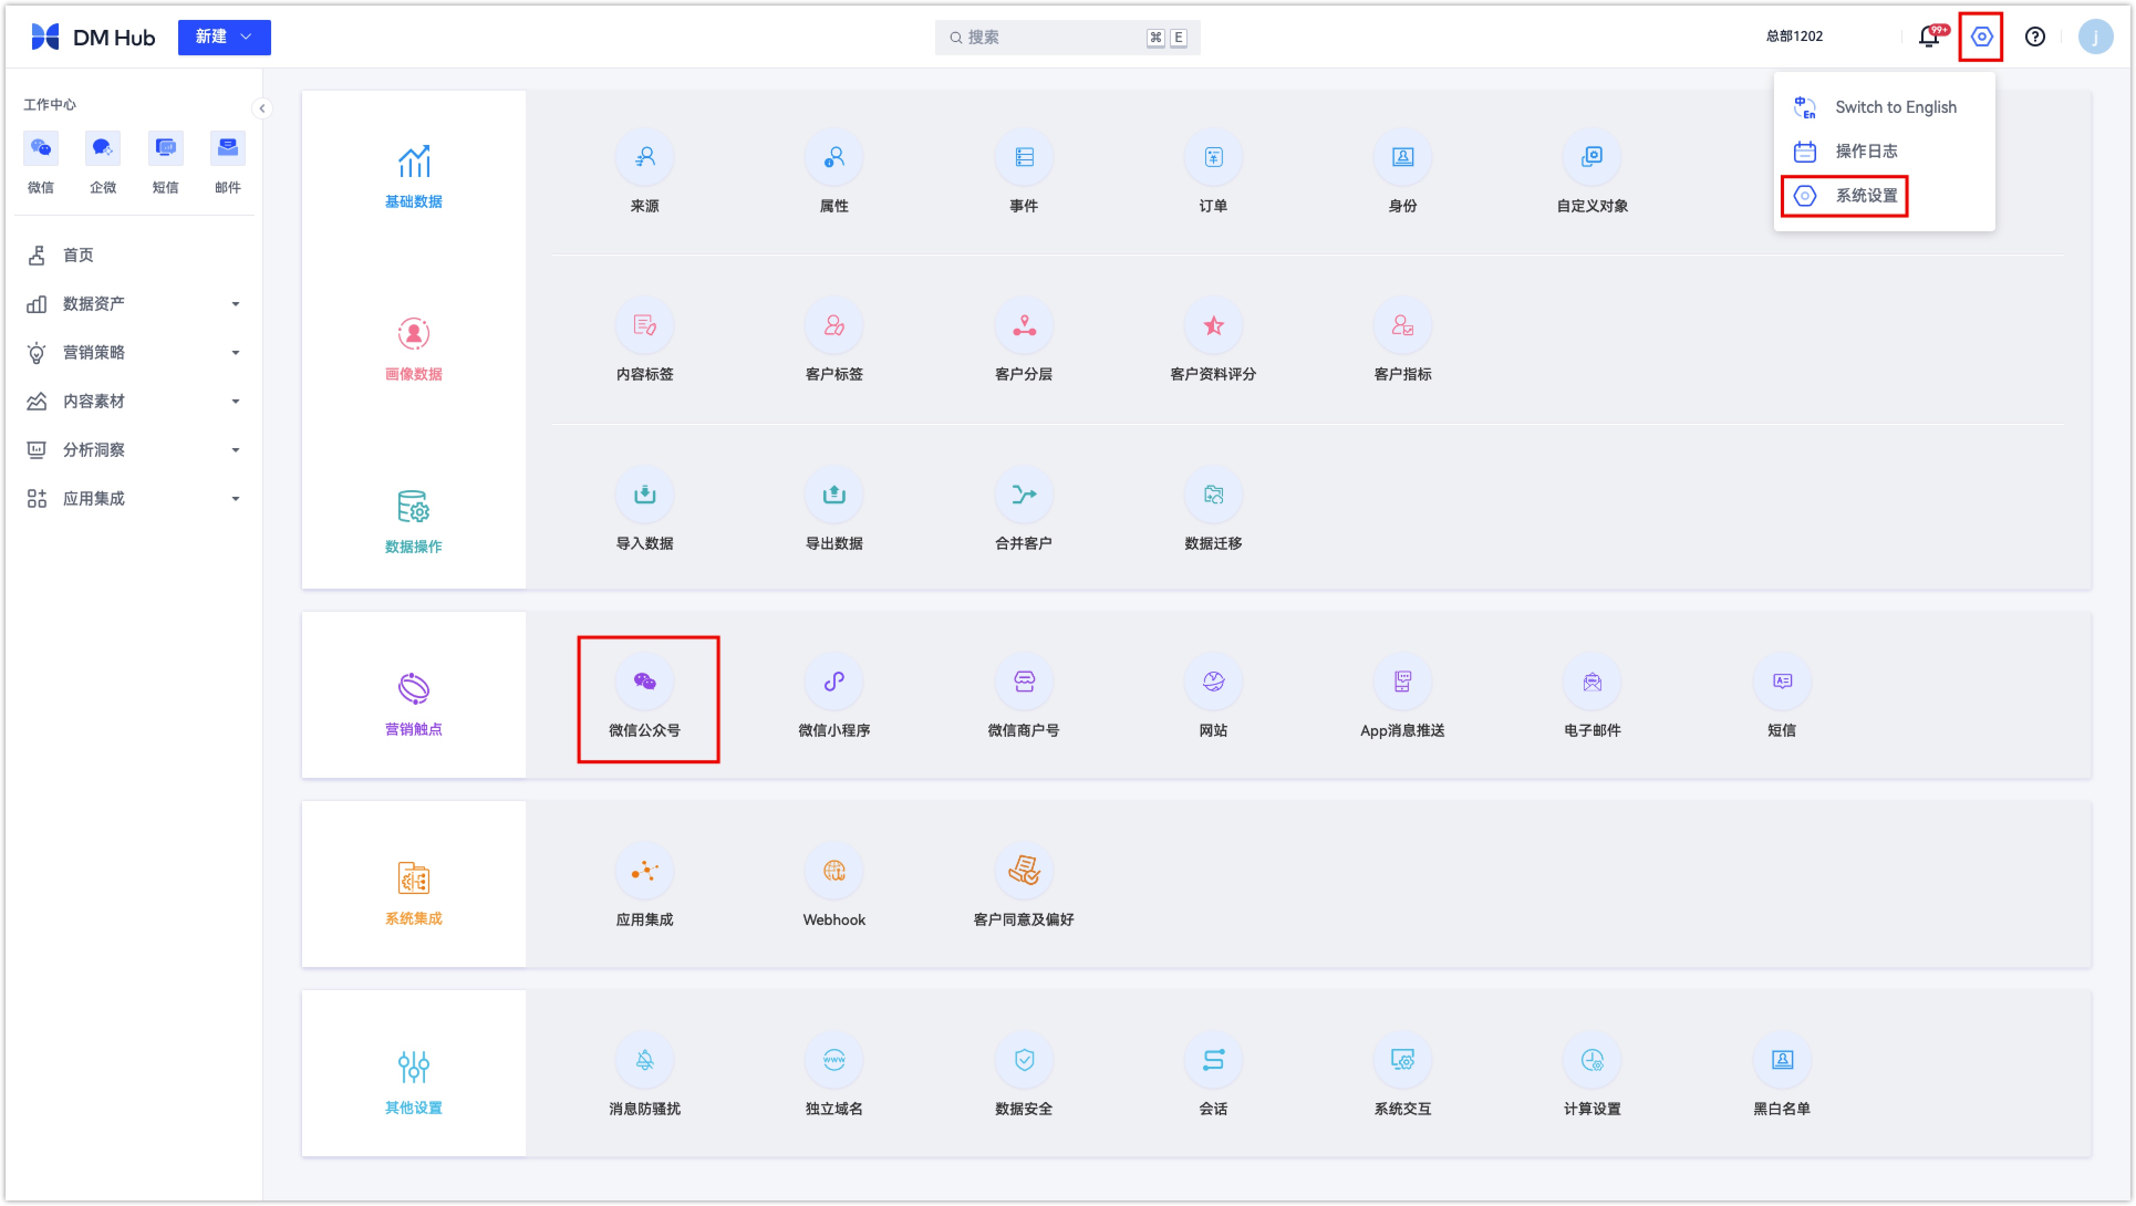Click the 搜索 search input field
Image resolution: width=2136 pixels, height=1206 pixels.
(x=1067, y=37)
